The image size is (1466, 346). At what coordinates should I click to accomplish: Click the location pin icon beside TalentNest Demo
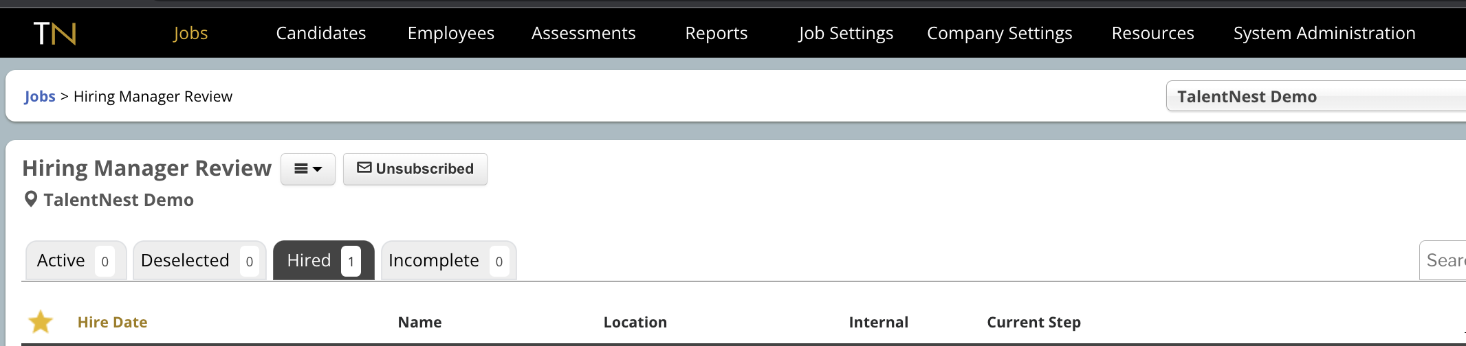pyautogui.click(x=30, y=200)
